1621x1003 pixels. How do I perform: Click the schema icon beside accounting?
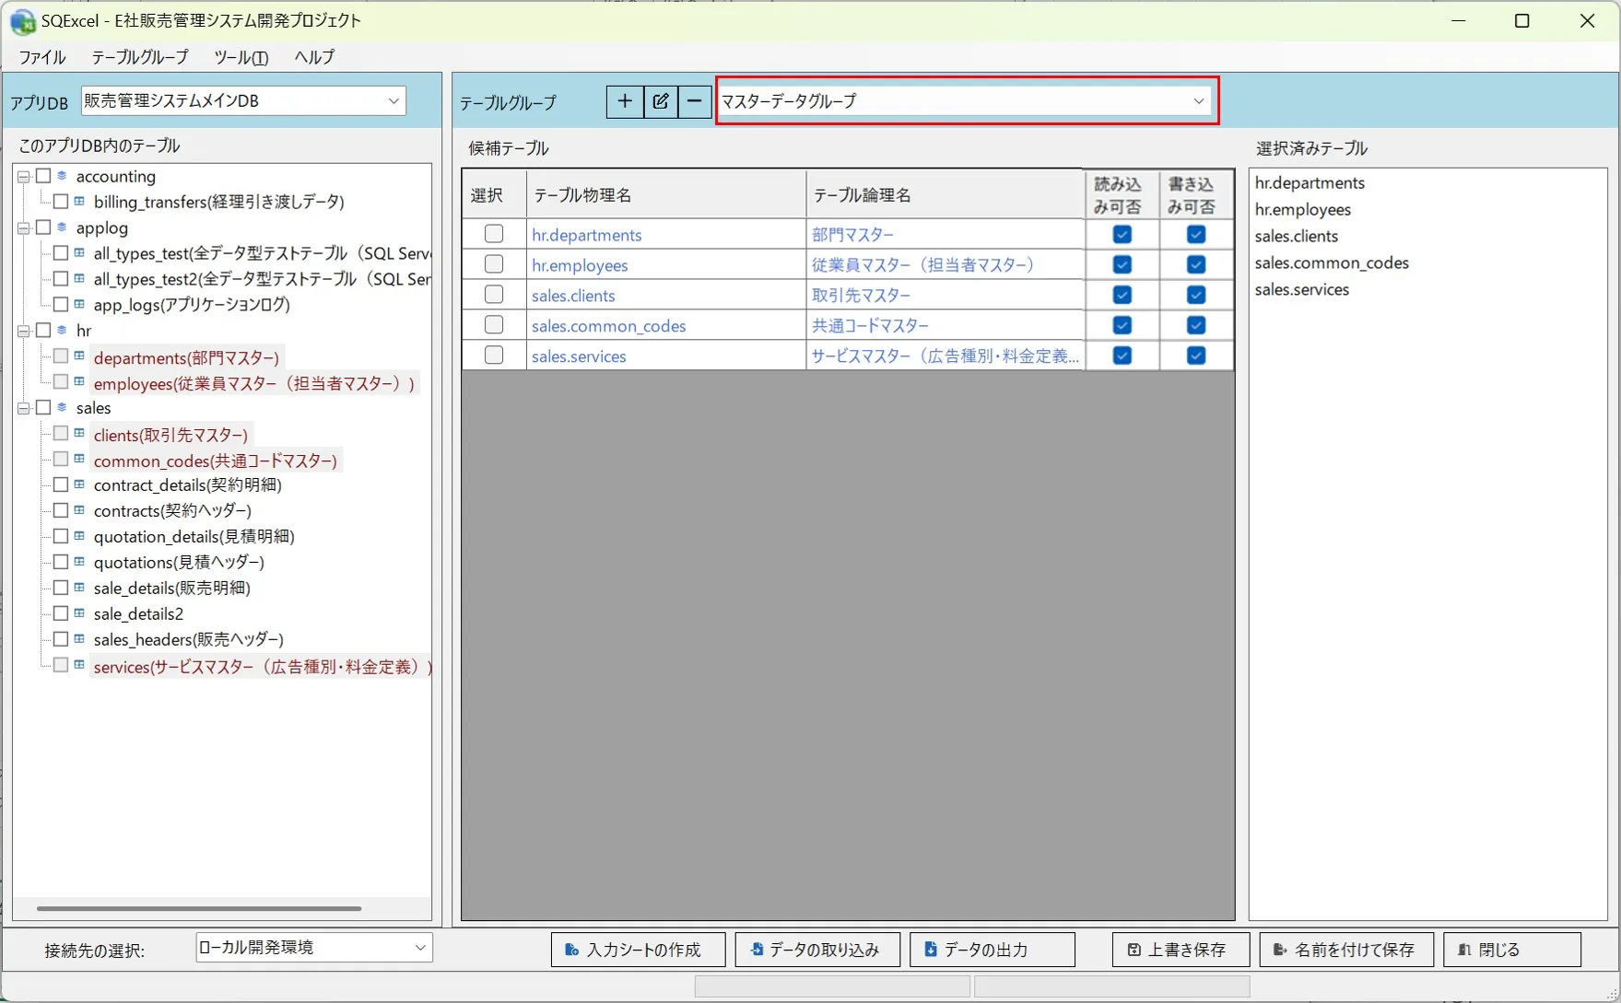63,175
